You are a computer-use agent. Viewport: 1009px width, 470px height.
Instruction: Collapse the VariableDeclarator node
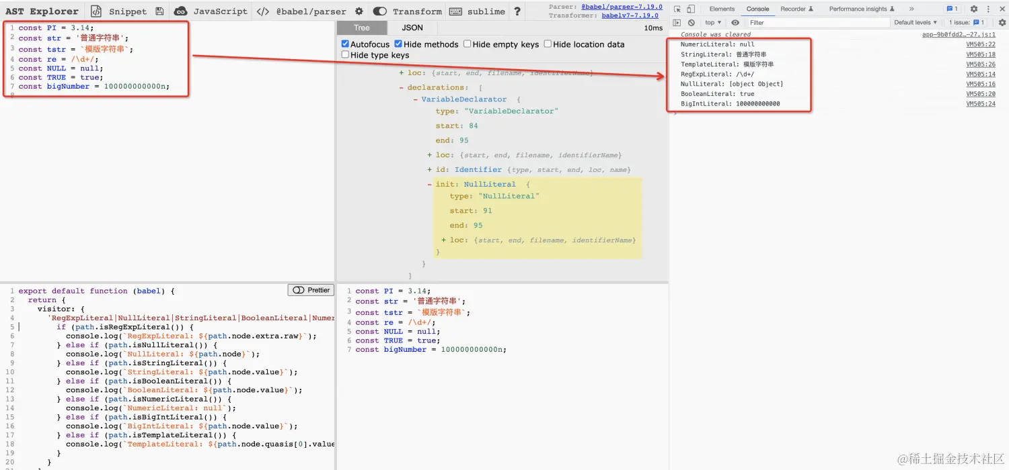click(416, 99)
